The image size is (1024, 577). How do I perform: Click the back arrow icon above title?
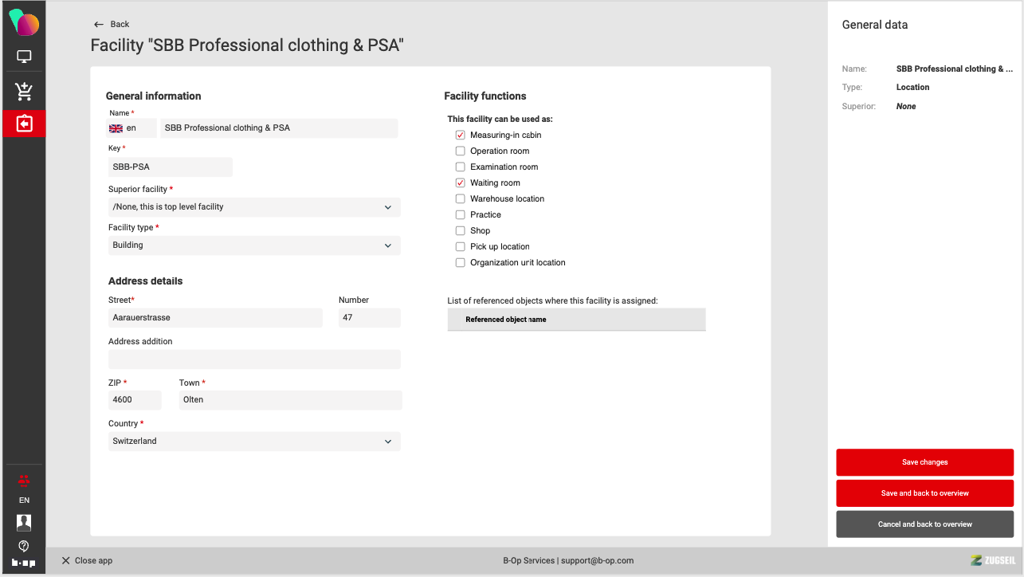(99, 25)
